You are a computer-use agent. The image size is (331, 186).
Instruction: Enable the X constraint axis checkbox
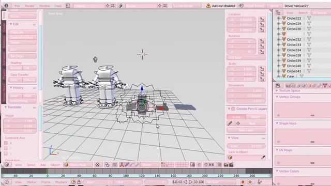(x=6, y=143)
